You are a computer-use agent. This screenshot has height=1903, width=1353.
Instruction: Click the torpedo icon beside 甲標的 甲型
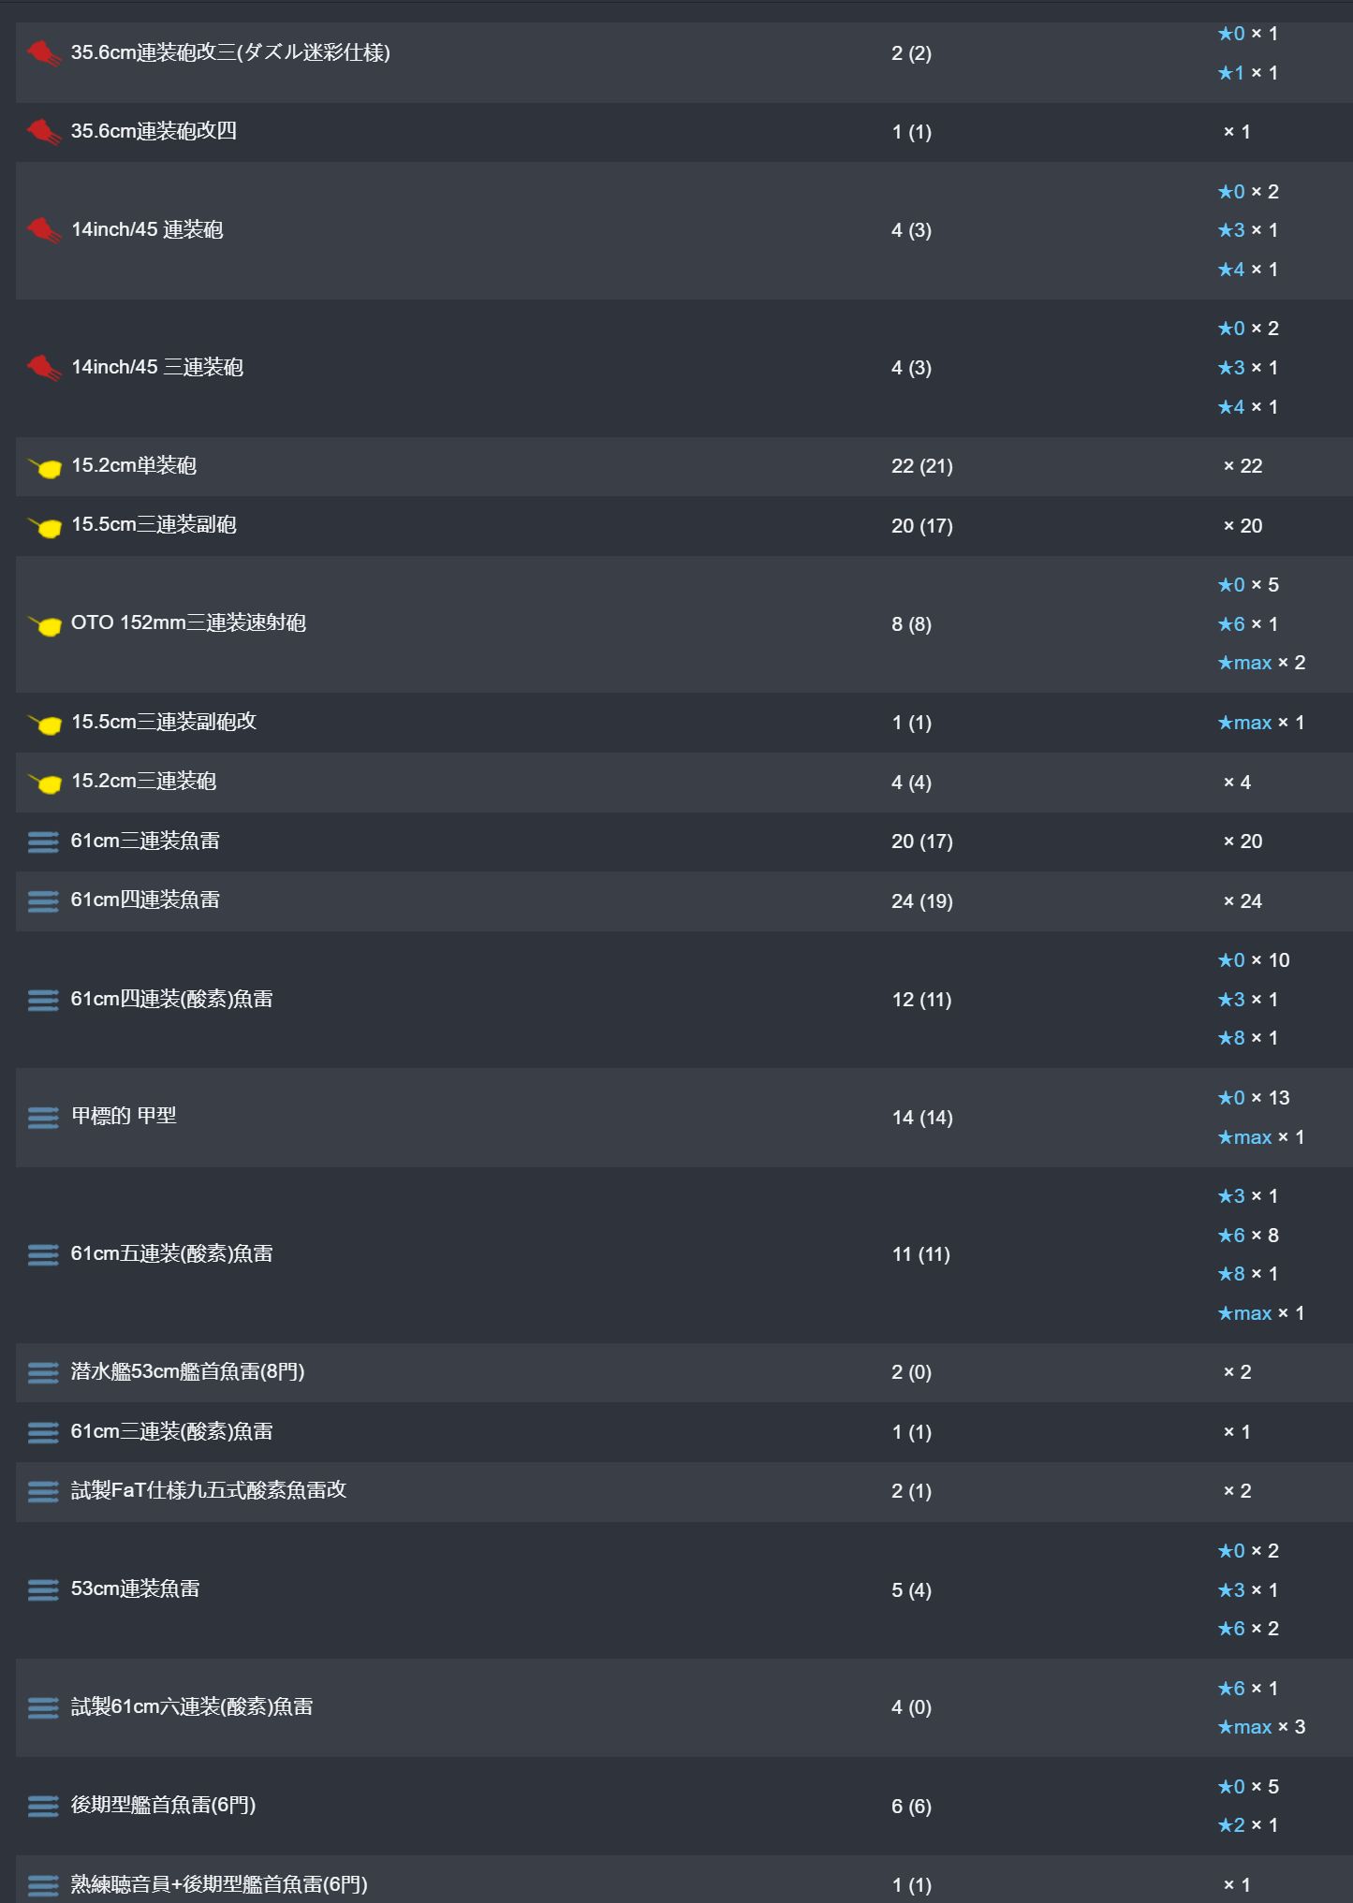(x=43, y=1117)
